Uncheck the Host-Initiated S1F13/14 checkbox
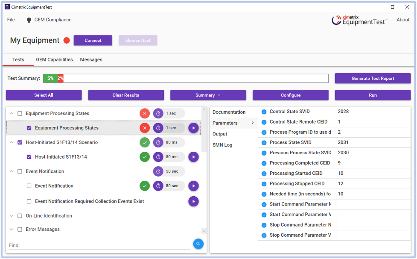The height and width of the screenshot is (259, 417). [x=29, y=157]
